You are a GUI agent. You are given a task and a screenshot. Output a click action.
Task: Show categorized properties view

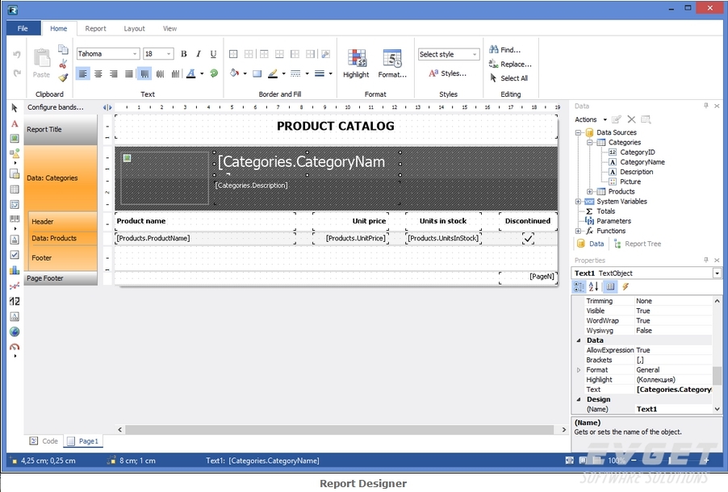[579, 287]
